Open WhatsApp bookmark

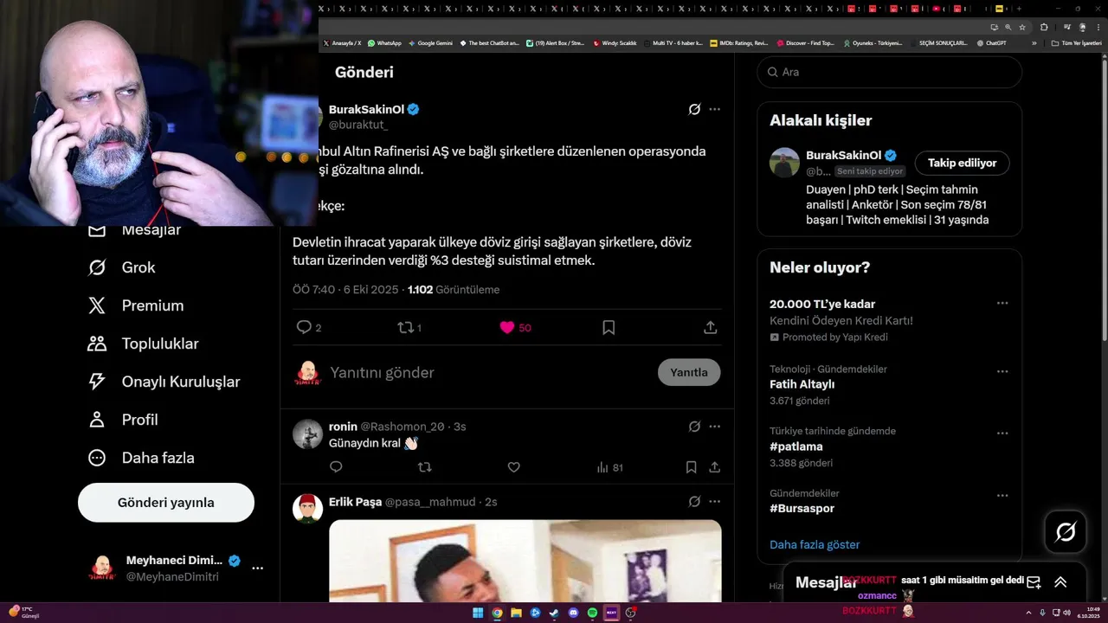384,42
